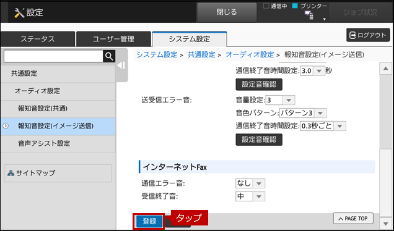Click the プリンター indicator box
This screenshot has width=394, height=231.
pos(295,6)
